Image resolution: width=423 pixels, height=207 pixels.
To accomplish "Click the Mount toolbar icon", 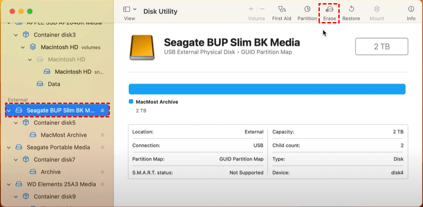I will 377,9.
